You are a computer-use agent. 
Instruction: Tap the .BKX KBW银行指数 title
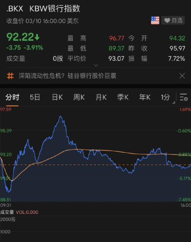pyautogui.click(x=43, y=8)
